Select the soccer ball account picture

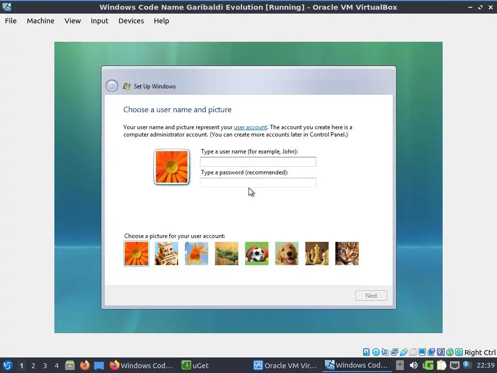tap(257, 254)
